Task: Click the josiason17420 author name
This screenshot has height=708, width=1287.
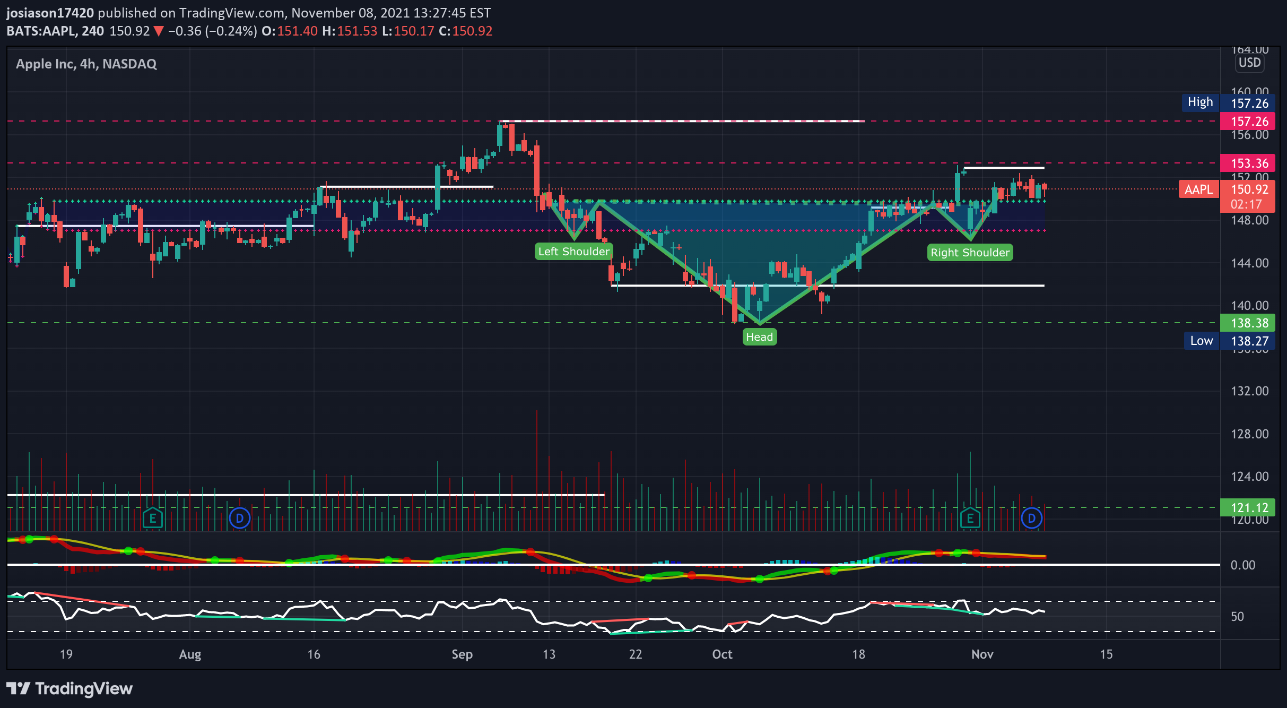Action: tap(50, 13)
